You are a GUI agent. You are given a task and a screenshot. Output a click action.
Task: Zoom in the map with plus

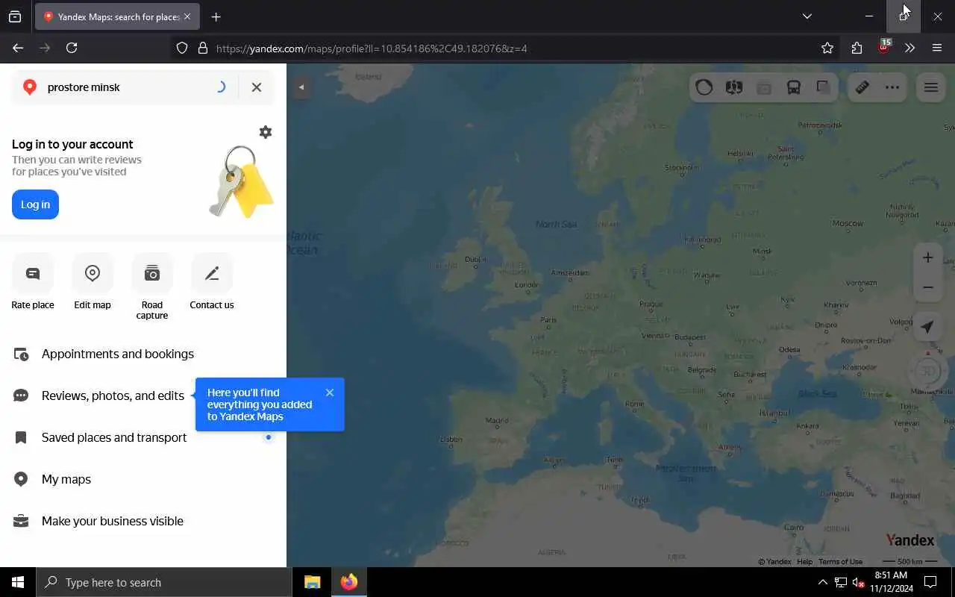[x=928, y=257]
